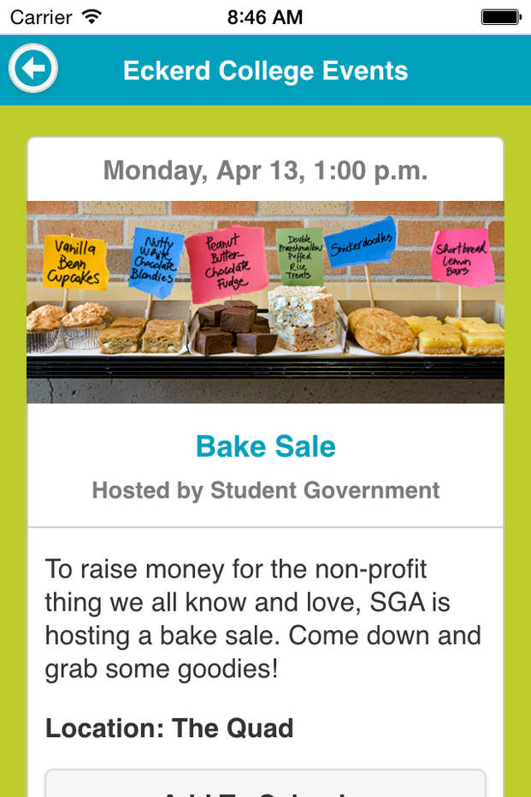This screenshot has width=531, height=797.
Task: Tap the 8:46 AM clock
Action: pyautogui.click(x=265, y=17)
